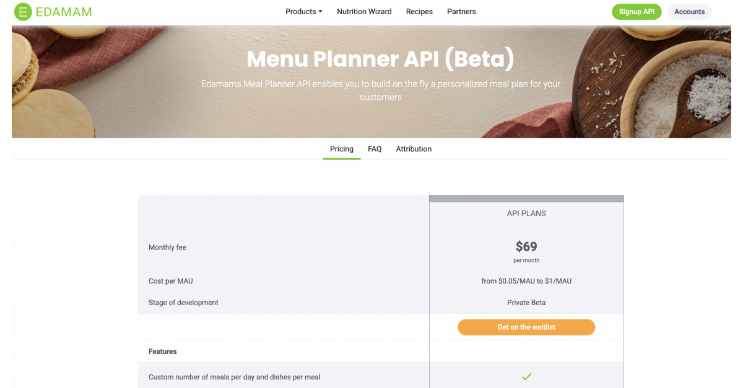The height and width of the screenshot is (388, 743).
Task: Go to the Recipes menu item
Action: point(419,12)
